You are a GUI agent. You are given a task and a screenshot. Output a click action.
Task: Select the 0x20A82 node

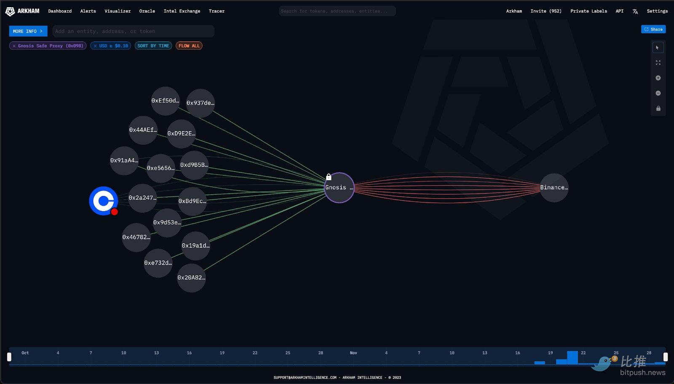click(x=191, y=278)
